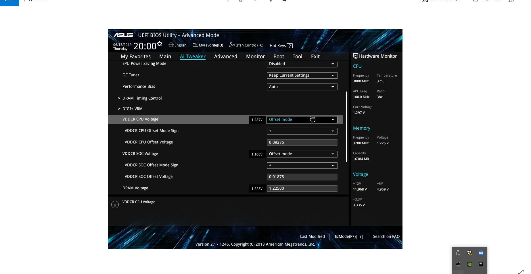Viewport: 531px width, 274px height.
Task: Click the OC Tuner row label
Action: tap(131, 75)
